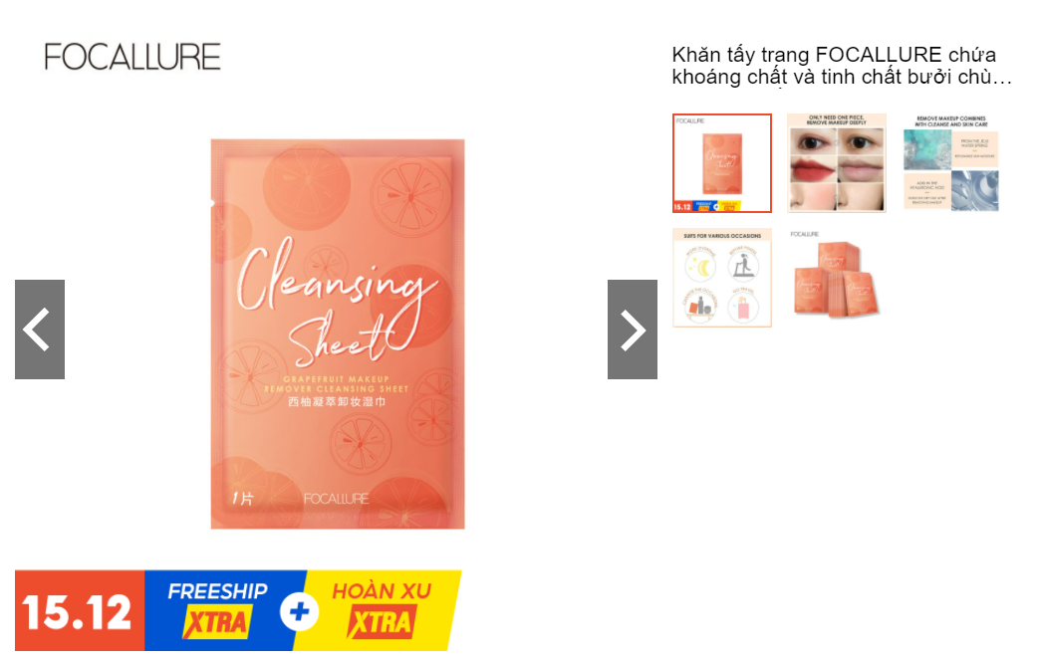Viewport: 1039px width, 660px height.
Task: Click 'Grapefruit Makeup Remover Cleansing Sheet' caption
Action: click(336, 384)
